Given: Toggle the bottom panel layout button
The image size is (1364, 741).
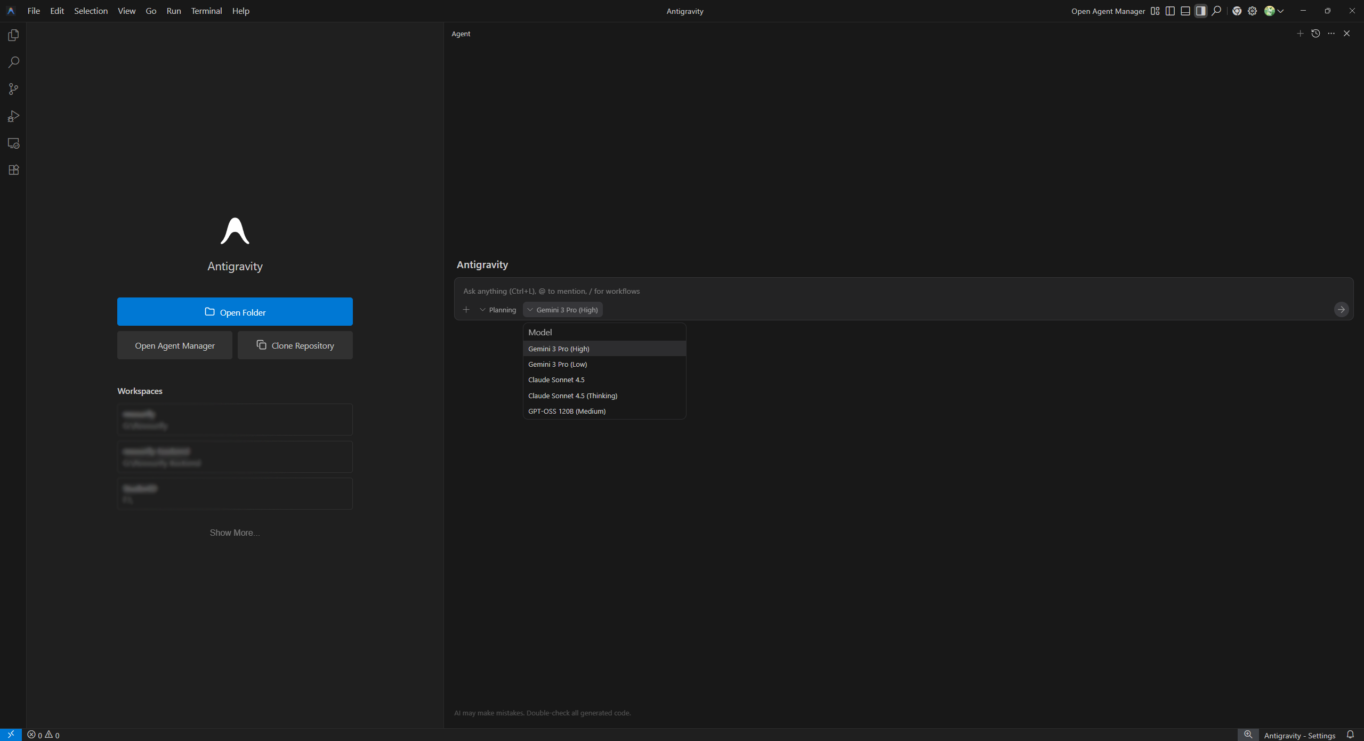Looking at the screenshot, I should coord(1185,11).
